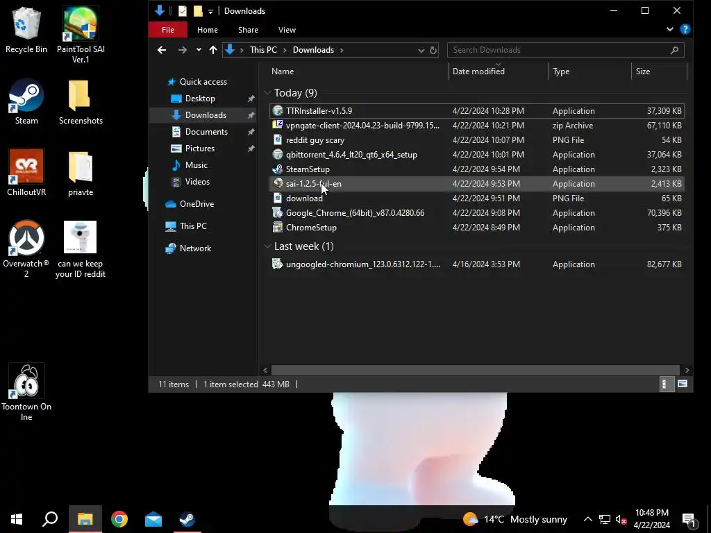Select the Screenshots folder on desktop

pos(81,101)
